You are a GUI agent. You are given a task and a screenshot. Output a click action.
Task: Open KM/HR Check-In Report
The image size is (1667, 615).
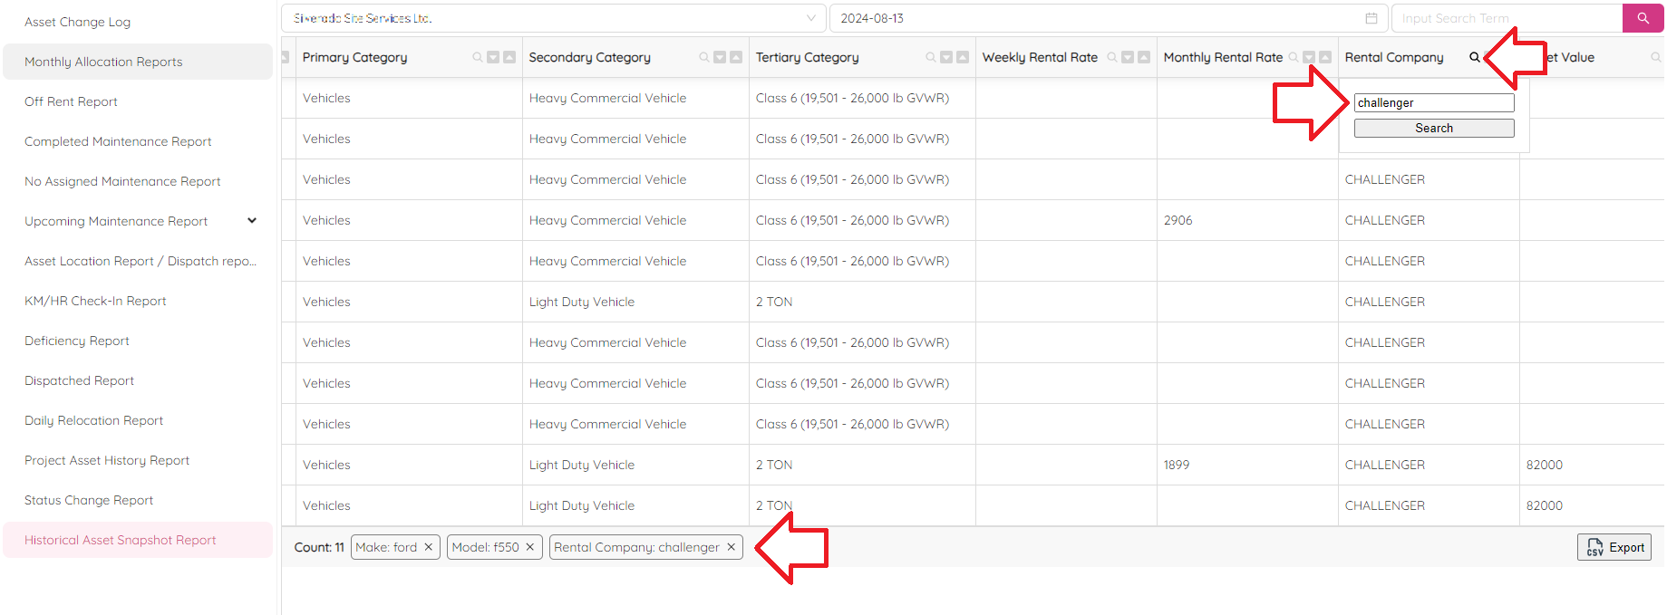138,301
